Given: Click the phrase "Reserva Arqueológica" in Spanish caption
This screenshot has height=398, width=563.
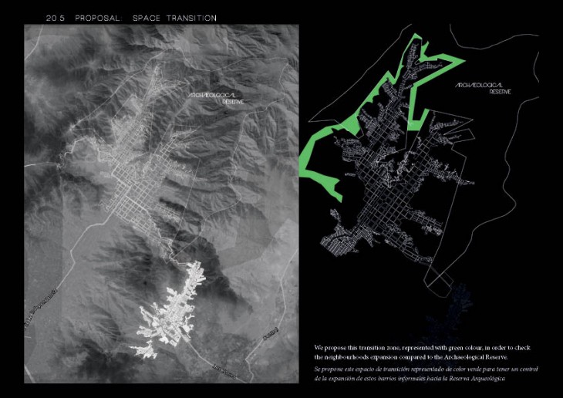Looking at the screenshot, I should 485,379.
